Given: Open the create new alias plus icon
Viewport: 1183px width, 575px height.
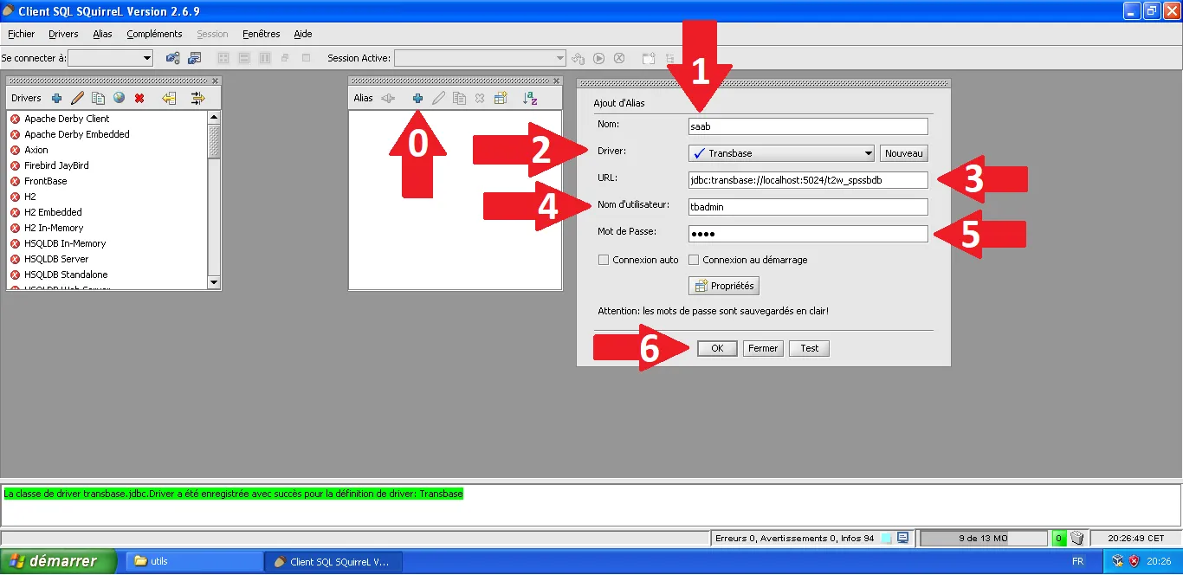Looking at the screenshot, I should point(417,98).
